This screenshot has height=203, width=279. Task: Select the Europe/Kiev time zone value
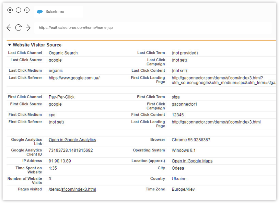[x=183, y=189]
